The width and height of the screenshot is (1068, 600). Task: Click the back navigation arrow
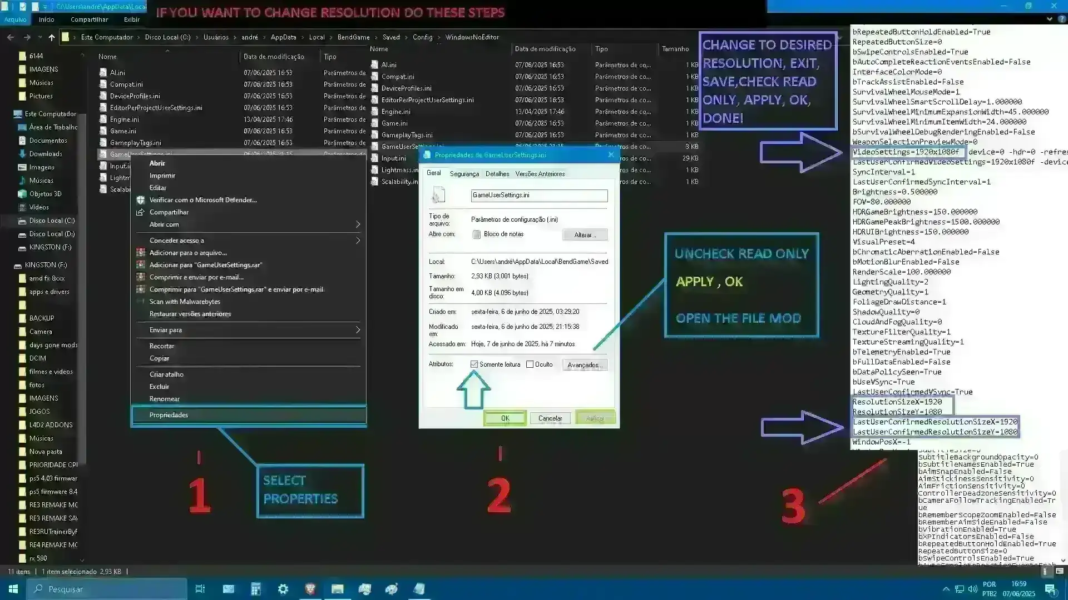tap(11, 37)
